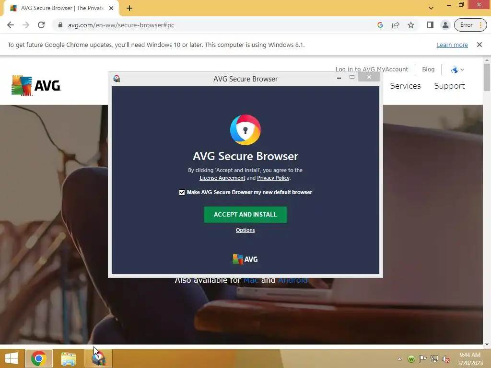The height and width of the screenshot is (368, 491).
Task: Click the Android link on webpage
Action: [292, 280]
